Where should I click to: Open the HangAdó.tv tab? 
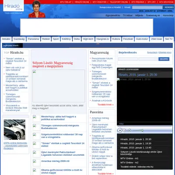pyautogui.click(x=103, y=39)
